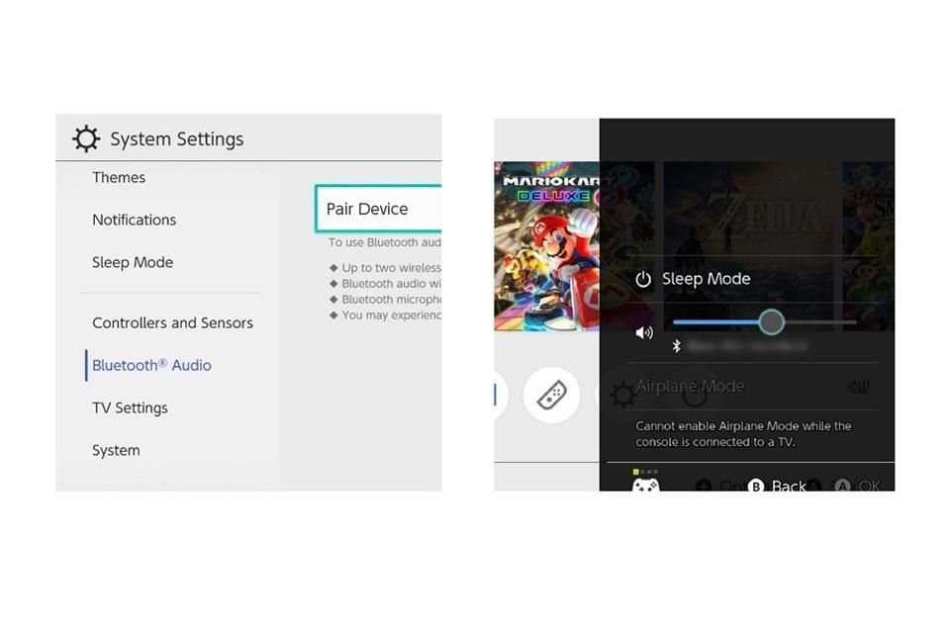Click the 'System Settings' title text
Screen dimensions: 950x633
click(x=177, y=138)
